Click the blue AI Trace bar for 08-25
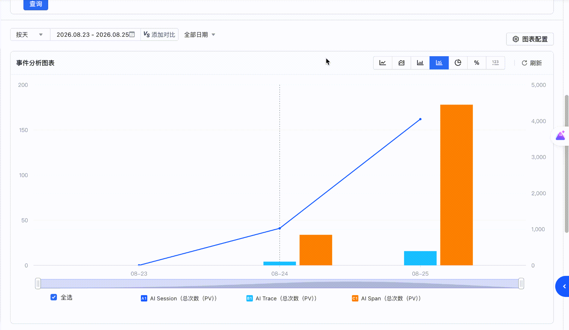569x330 pixels. (420, 258)
